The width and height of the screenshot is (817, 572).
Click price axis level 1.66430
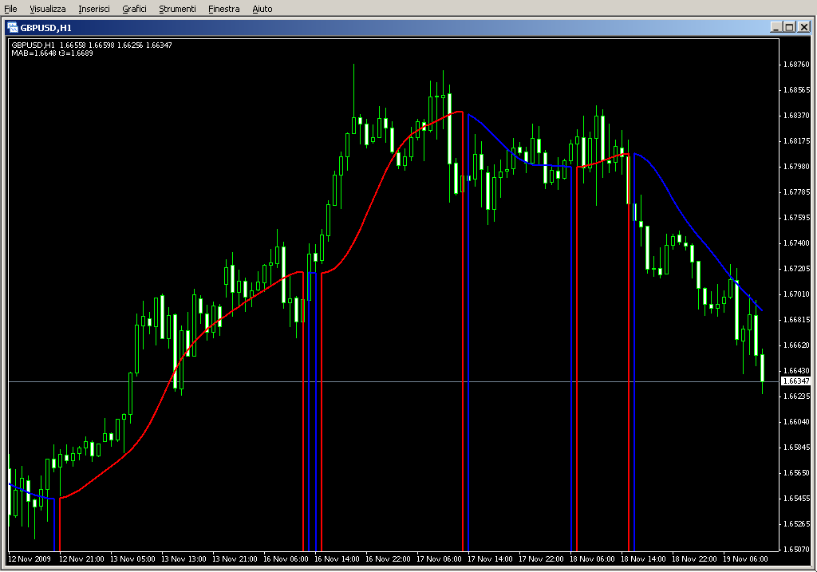[797, 371]
